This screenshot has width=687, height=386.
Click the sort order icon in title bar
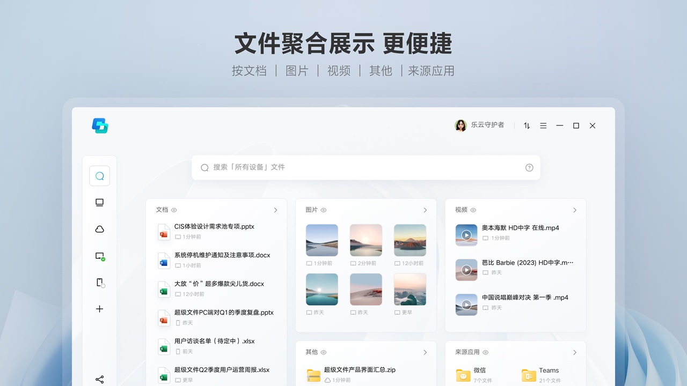tap(527, 125)
